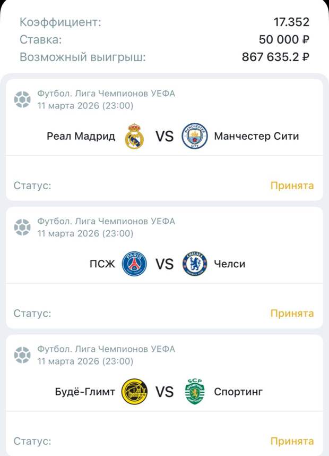Image resolution: width=329 pixels, height=456 pixels.
Task: Click the Bodø/Glimt yellow crest
Action: click(x=134, y=392)
